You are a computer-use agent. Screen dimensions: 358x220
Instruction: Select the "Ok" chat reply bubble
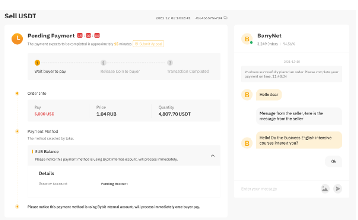pyautogui.click(x=333, y=161)
